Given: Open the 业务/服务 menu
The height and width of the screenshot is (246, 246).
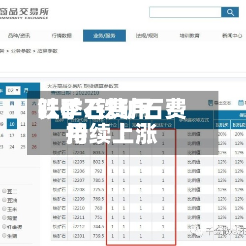Looking at the screenshot, I should [x=104, y=35].
